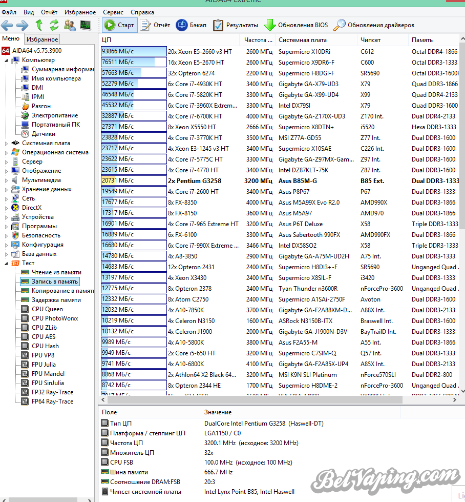Image resolution: width=465 pixels, height=502 pixels.
Task: Select Чтение из памяти test
Action: pyautogui.click(x=51, y=272)
